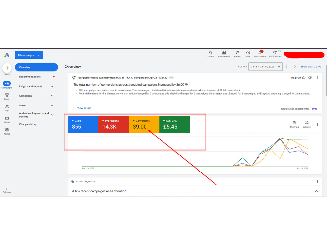Open the chart Adjust settings

click(307, 124)
